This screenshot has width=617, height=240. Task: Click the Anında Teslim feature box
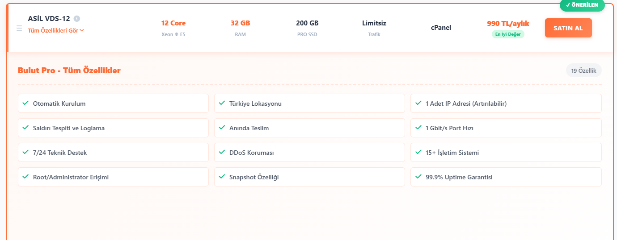point(309,128)
